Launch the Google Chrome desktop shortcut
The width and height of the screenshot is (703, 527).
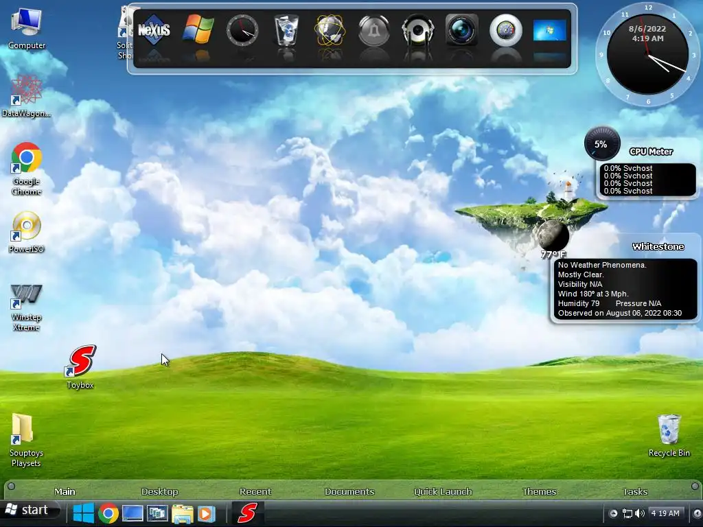pos(27,169)
